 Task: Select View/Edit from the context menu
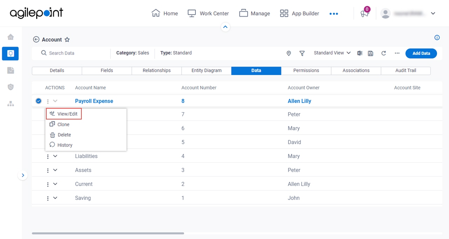pos(64,114)
